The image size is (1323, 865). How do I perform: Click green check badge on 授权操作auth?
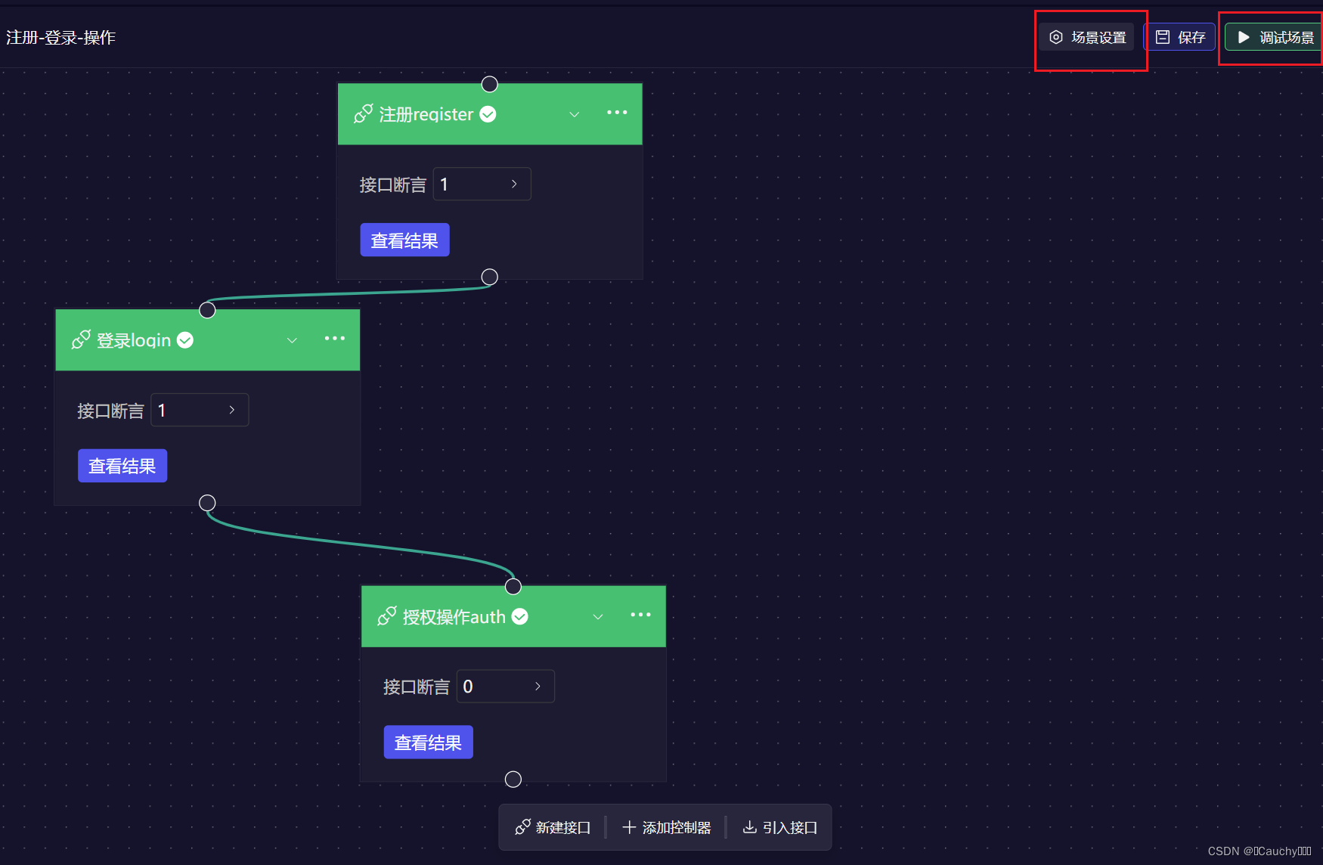click(520, 617)
